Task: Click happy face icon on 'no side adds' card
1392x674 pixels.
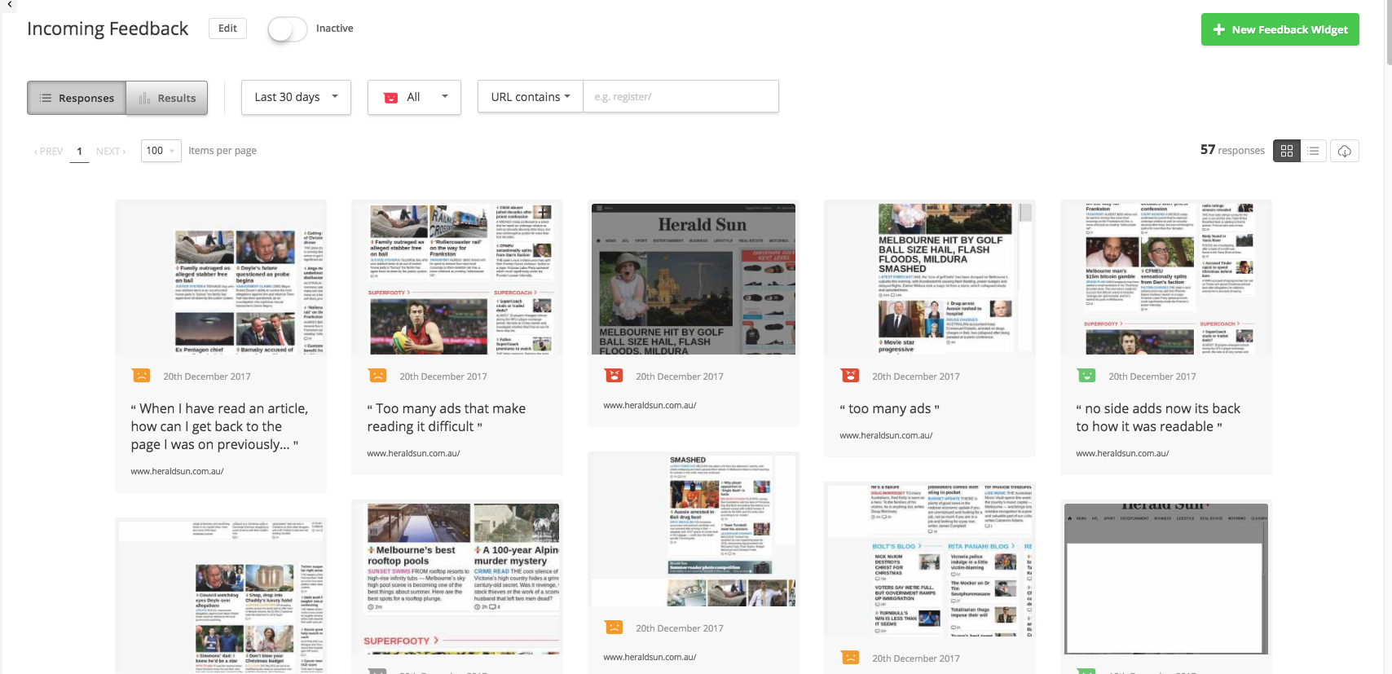Action: tap(1086, 376)
